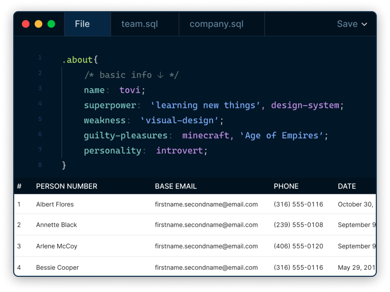
Task: Click Annette Black's email address cell
Action: [206, 225]
